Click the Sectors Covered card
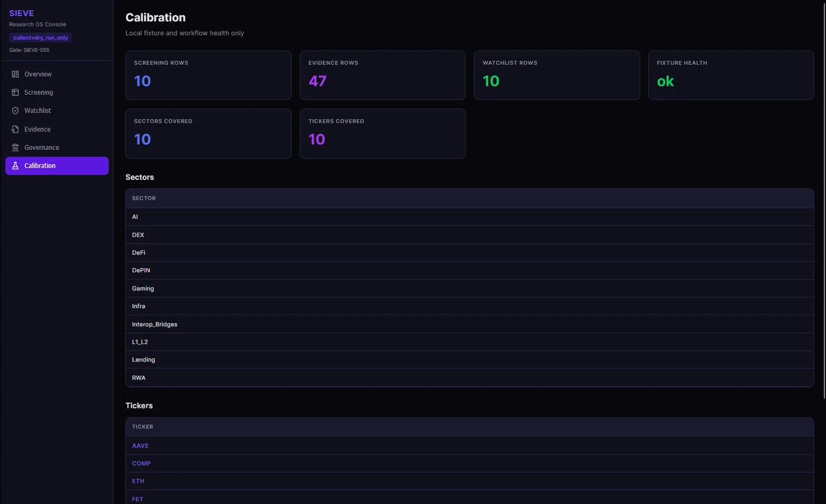 point(208,134)
